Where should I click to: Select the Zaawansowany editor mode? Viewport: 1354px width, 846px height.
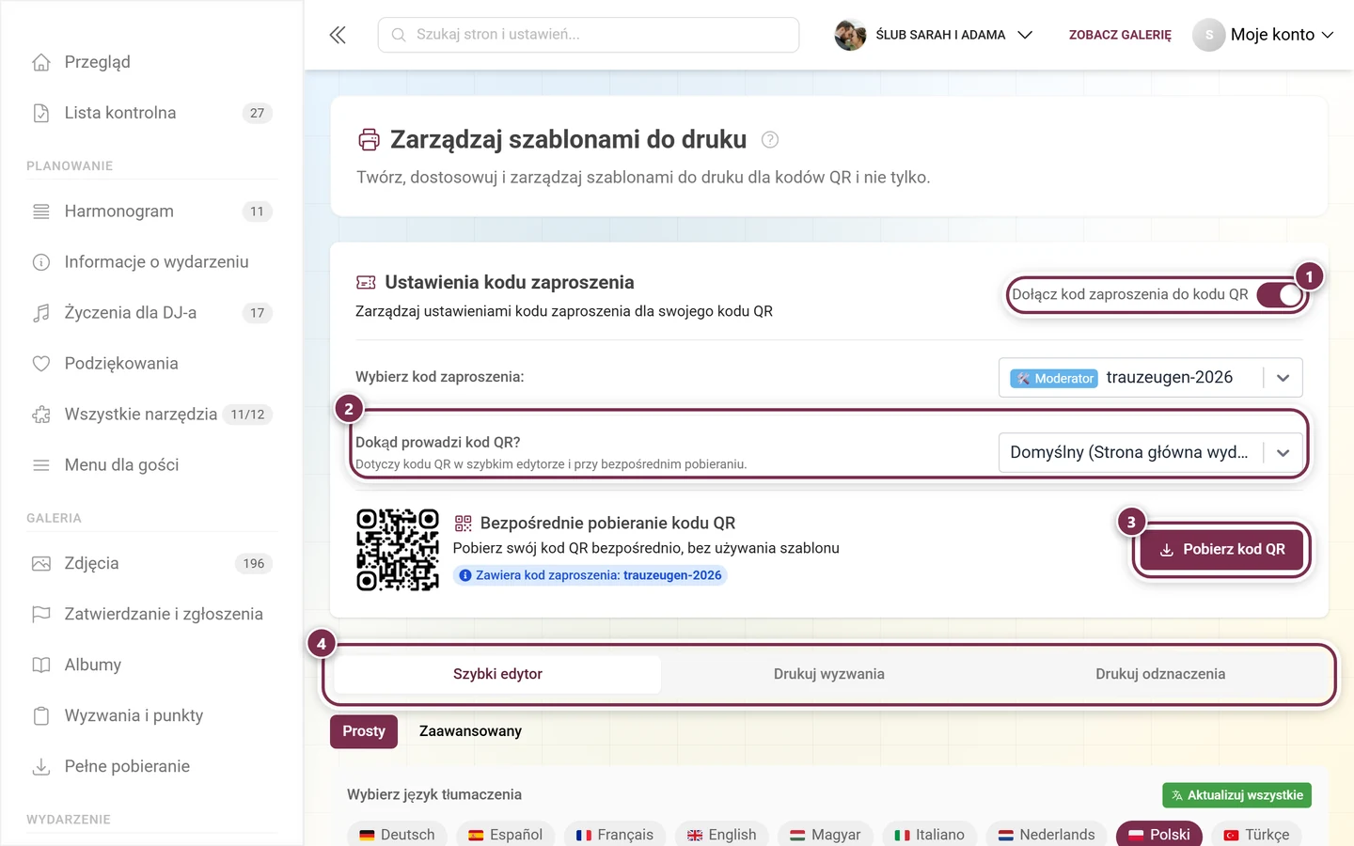point(470,731)
